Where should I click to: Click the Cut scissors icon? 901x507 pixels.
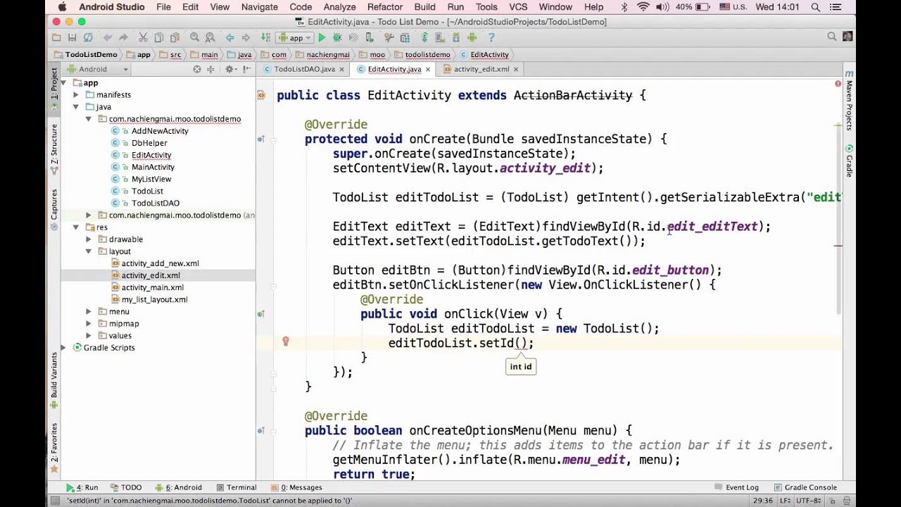point(143,37)
